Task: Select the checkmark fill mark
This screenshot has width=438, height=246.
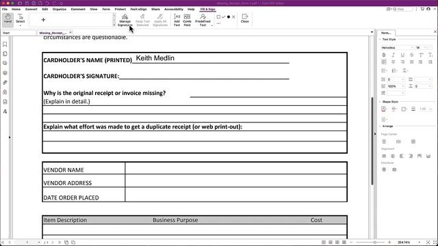Action: [224, 17]
